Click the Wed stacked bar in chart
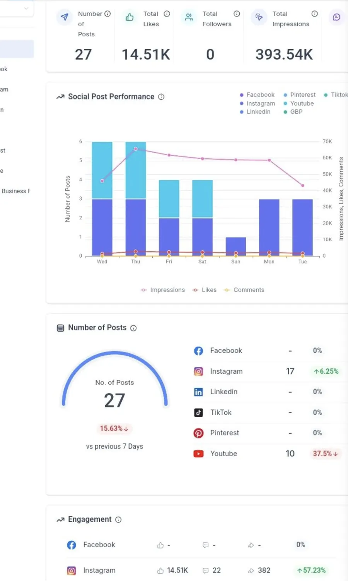Image resolution: width=348 pixels, height=581 pixels. 102,199
